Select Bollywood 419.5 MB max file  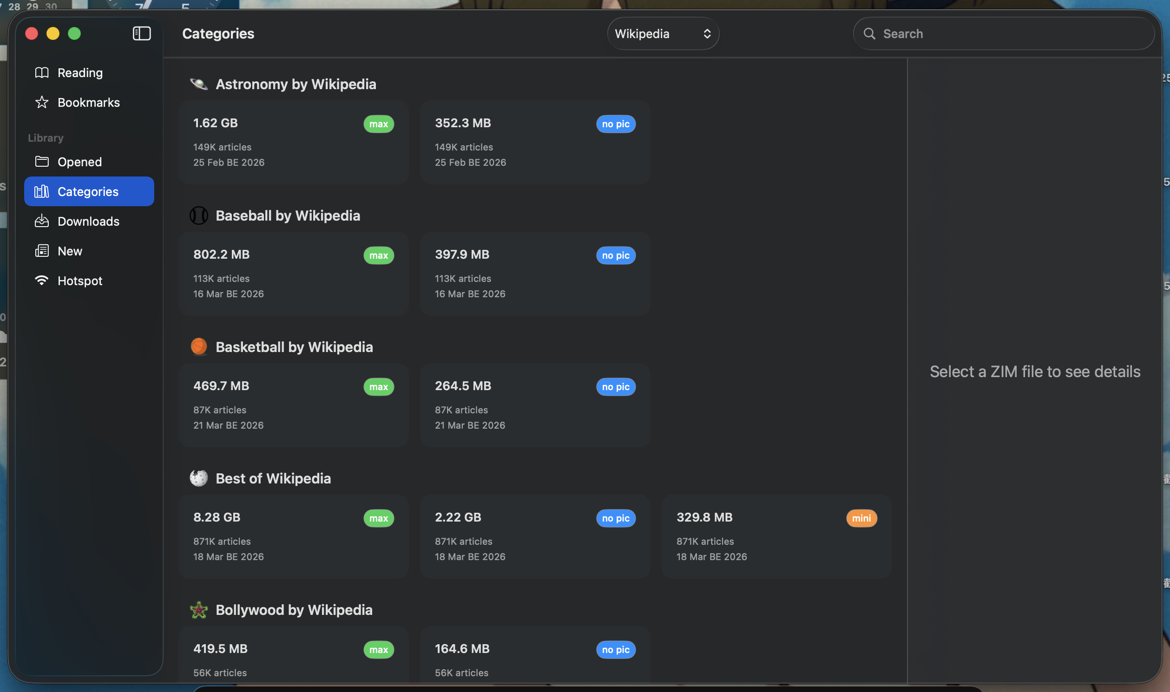(x=294, y=655)
